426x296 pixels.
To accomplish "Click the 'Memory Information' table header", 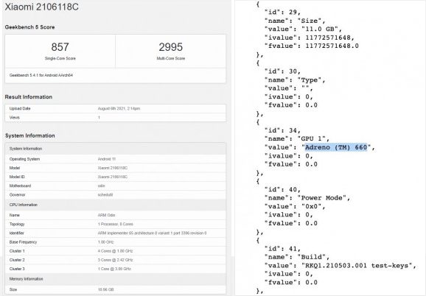I will tap(26, 279).
